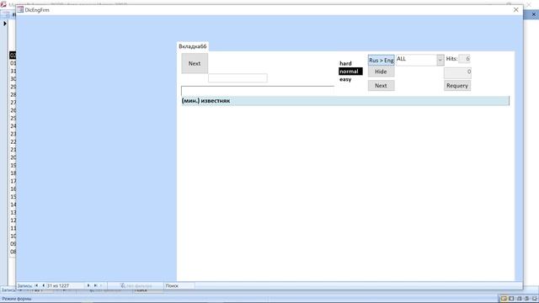Go to previous record in DicEngFrm navigation
The image size is (539, 303).
click(x=43, y=285)
